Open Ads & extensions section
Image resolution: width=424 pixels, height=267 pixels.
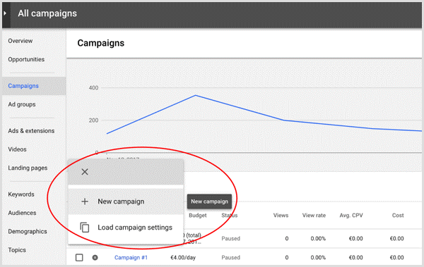pos(31,131)
